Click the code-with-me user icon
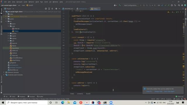187x105 pixels. 115,5
